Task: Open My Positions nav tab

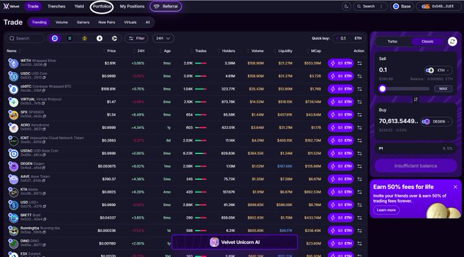Action: [x=132, y=6]
